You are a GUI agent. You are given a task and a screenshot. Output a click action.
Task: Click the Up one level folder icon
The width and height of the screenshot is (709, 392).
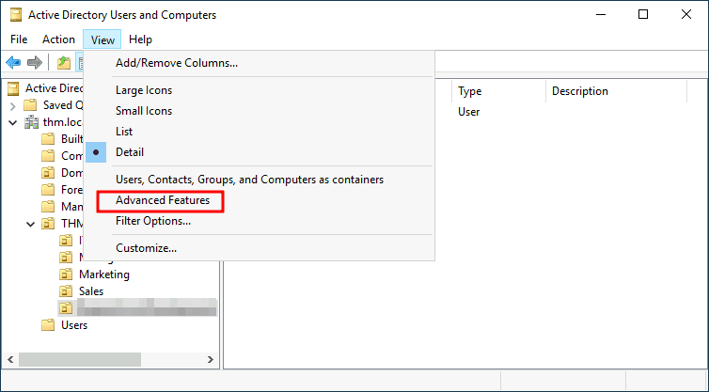pos(63,63)
